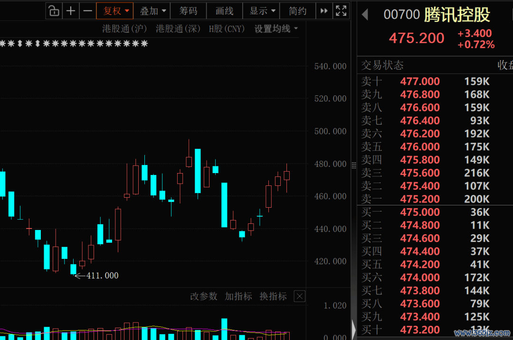This screenshot has height=340, width=513.
Task: Click the 卖一 volume 200K
Action: coord(477,199)
